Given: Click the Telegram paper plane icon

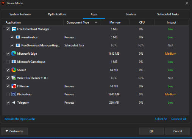Looking at the screenshot, I should click(x=14, y=103).
